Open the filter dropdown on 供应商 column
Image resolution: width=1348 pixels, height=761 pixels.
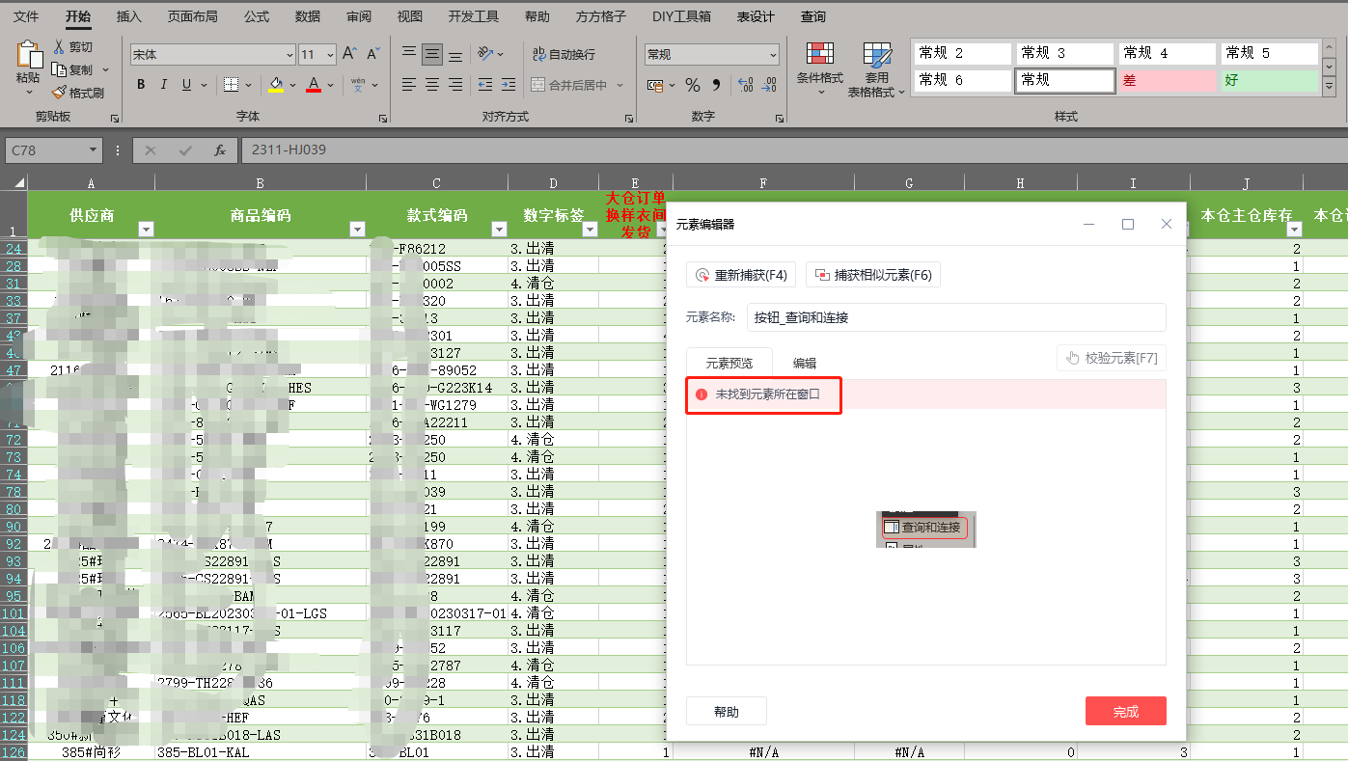[146, 230]
